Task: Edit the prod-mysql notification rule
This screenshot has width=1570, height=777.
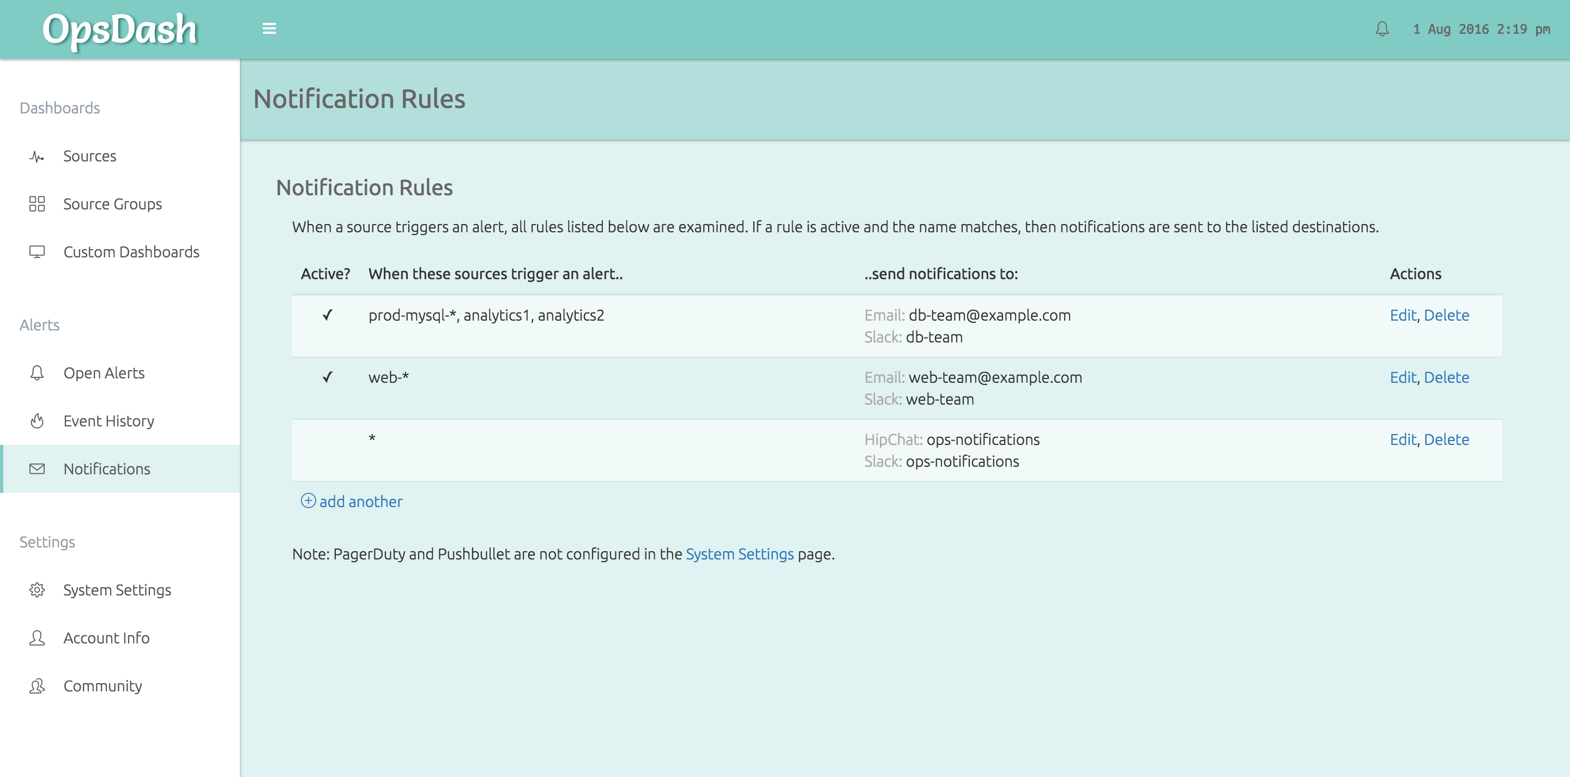Action: (1403, 315)
